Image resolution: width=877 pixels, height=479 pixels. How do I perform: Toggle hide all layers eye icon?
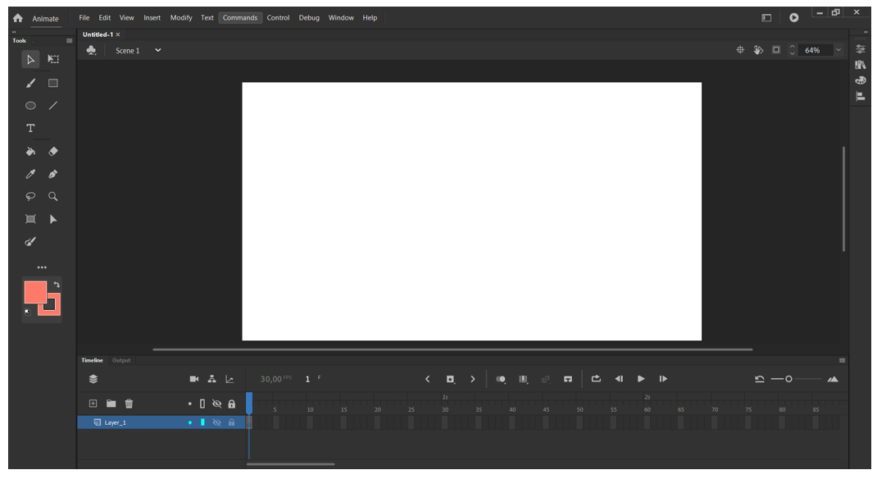tap(217, 404)
